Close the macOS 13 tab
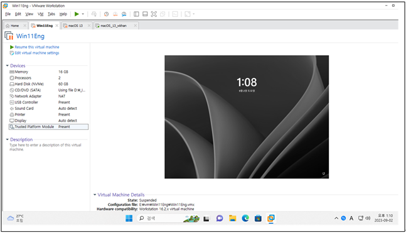 tap(89, 26)
